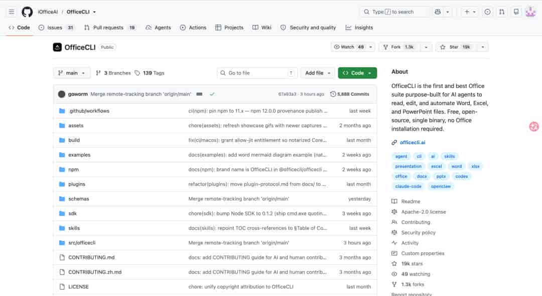
Task: Expand the commit message ellipsis button
Action: pyautogui.click(x=199, y=94)
